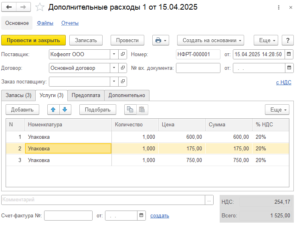Image resolution: width=295 pixels, height=225 pixels.
Task: Copy rows using the copy icon
Action: [130, 109]
